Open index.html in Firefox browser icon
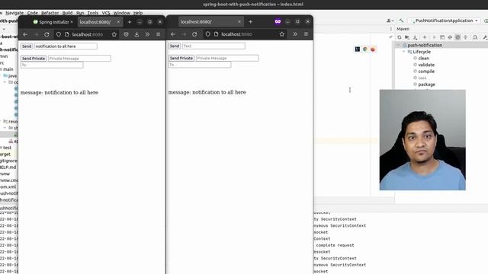488x274 pixels. (x=373, y=49)
